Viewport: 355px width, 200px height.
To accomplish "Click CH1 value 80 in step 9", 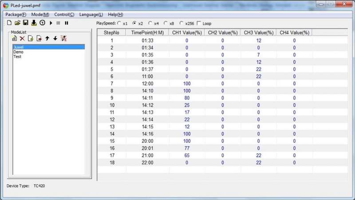I will (186, 98).
